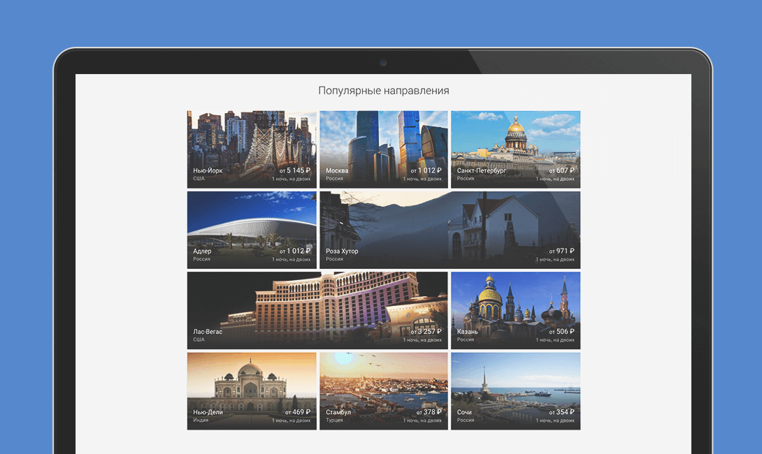Click the 'США' label under Лас-Вегас

(199, 339)
